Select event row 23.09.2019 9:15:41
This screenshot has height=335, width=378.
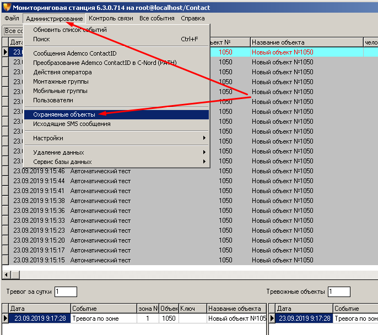pos(193,191)
